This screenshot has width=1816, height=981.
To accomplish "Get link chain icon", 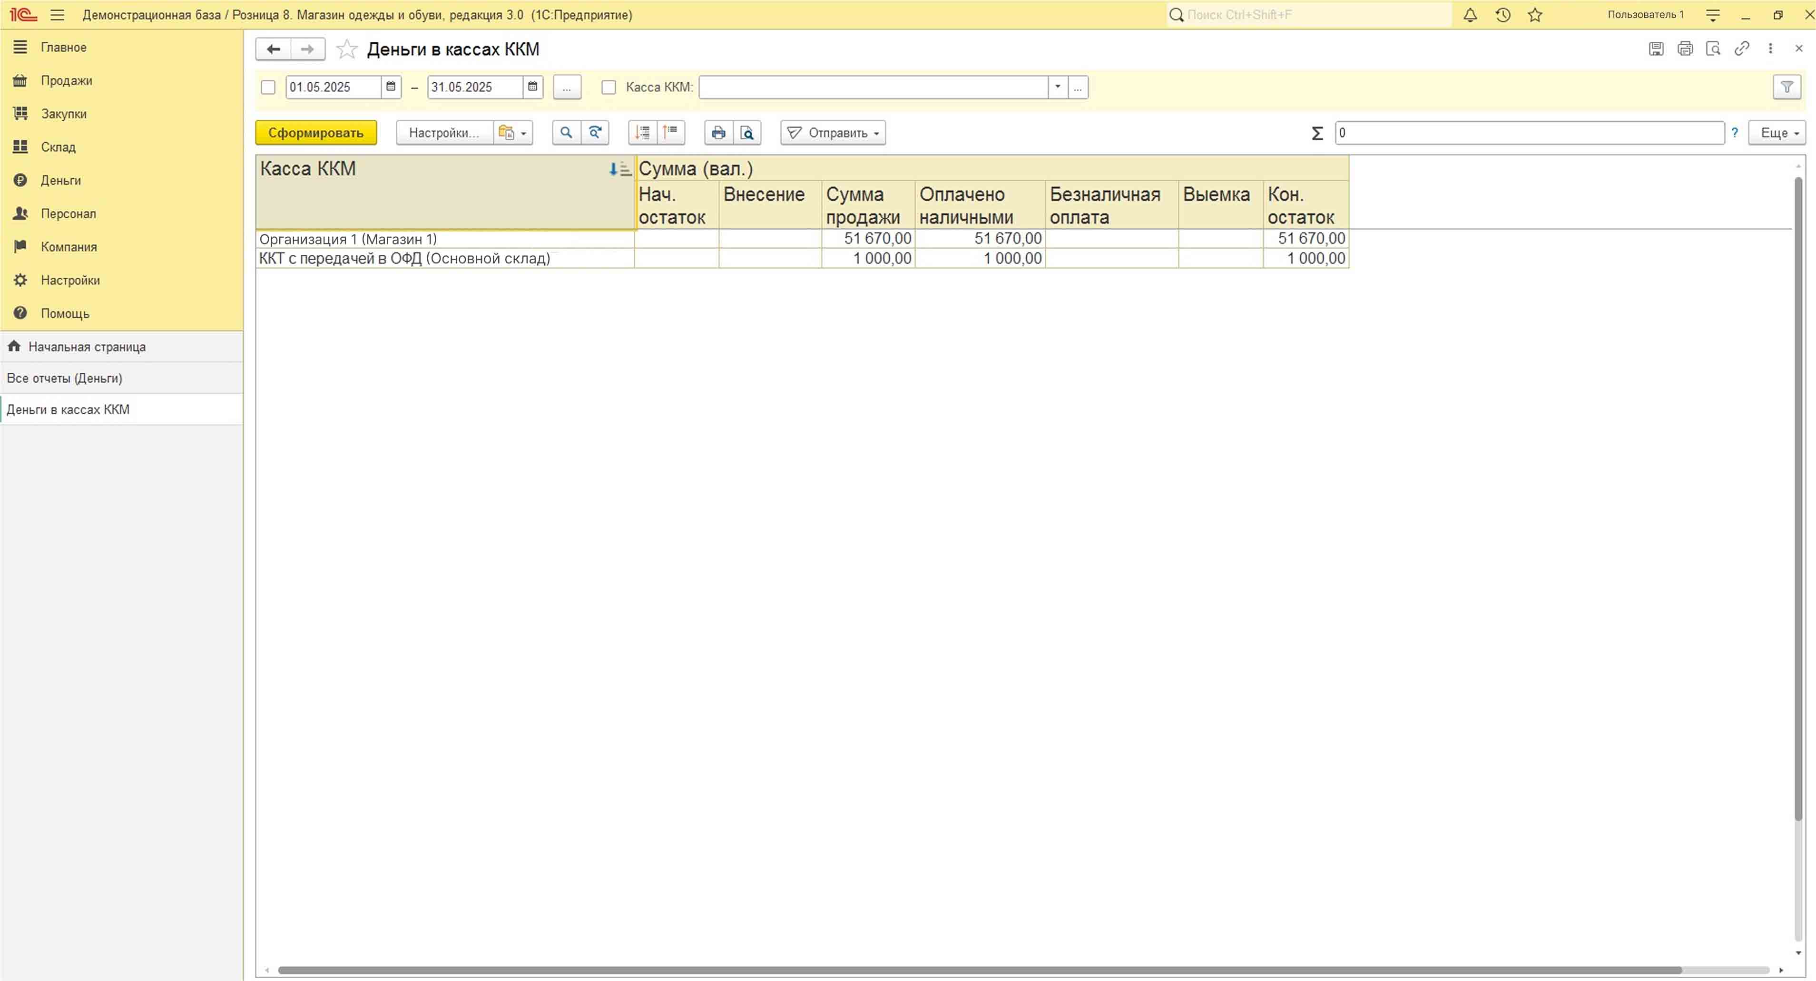I will tap(1742, 49).
